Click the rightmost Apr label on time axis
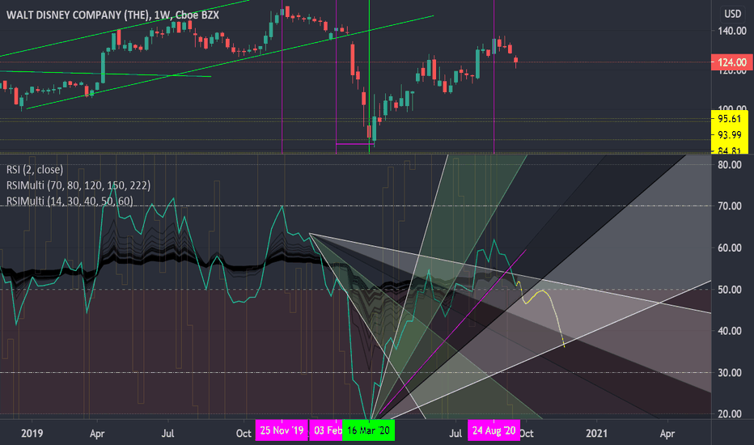Viewport: 754px width, 445px height. point(667,434)
